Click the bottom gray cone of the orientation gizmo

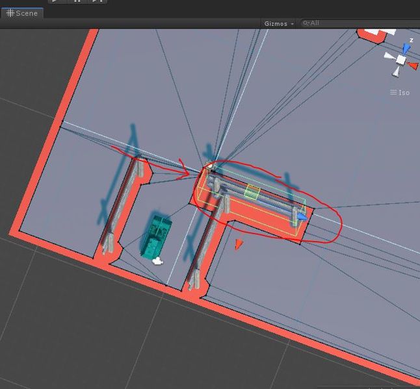coord(396,71)
